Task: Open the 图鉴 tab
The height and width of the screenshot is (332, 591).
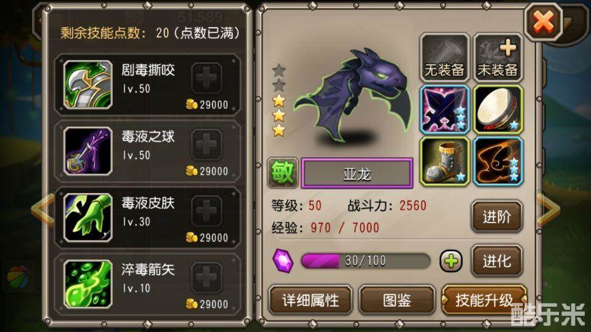Action: (x=397, y=300)
